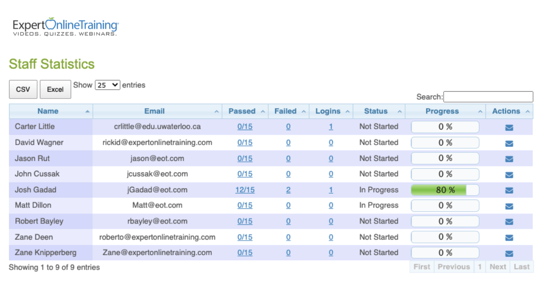Click Zane Deen's envelope icon
The width and height of the screenshot is (544, 286).
509,238
